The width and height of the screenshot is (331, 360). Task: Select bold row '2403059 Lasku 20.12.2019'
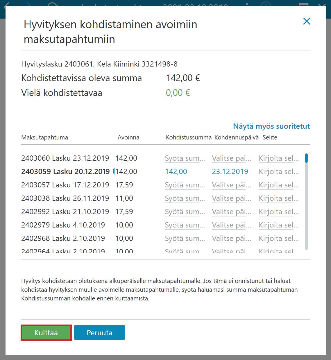[x=65, y=172]
